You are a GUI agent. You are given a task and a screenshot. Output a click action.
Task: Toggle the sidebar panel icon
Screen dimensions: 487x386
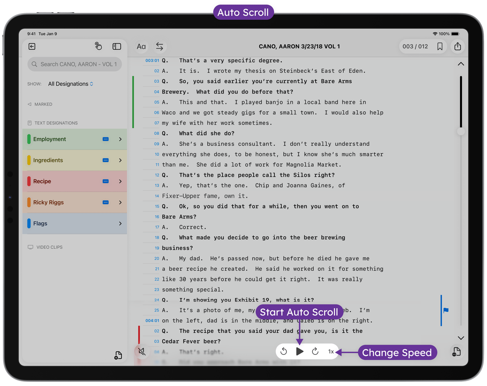[x=117, y=46]
